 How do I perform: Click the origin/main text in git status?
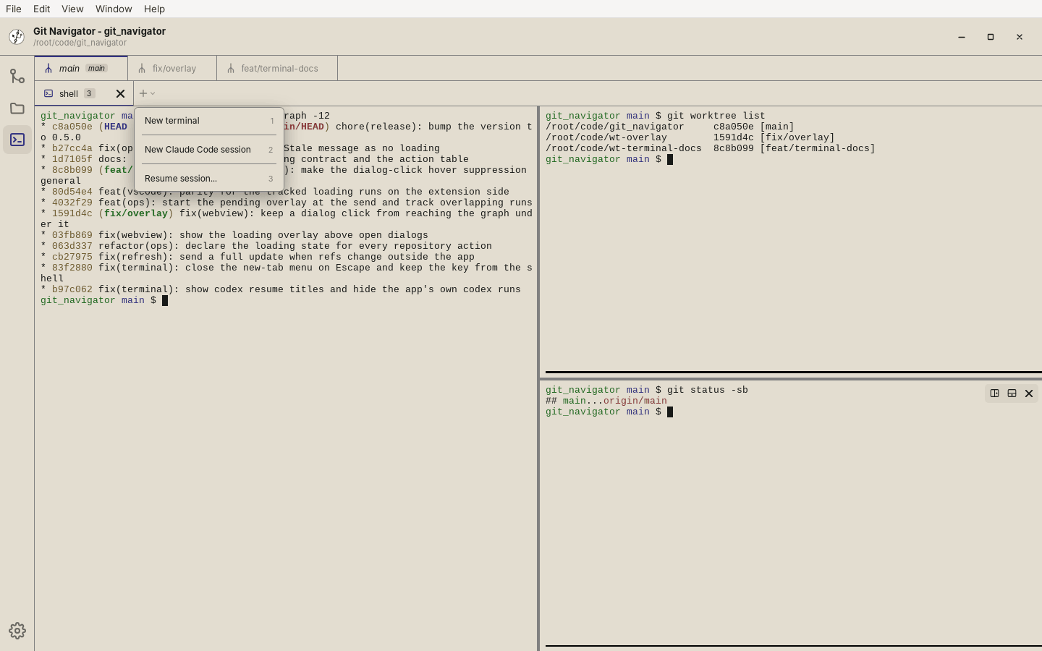[635, 401]
